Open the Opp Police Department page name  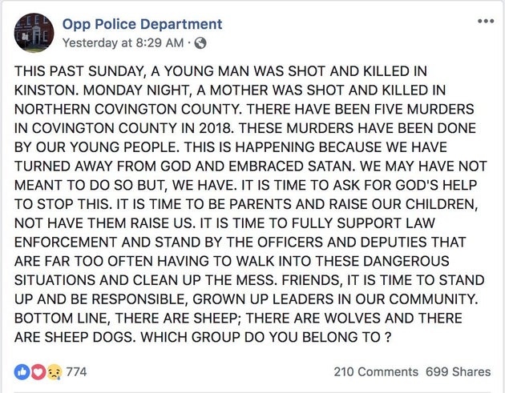click(x=142, y=25)
